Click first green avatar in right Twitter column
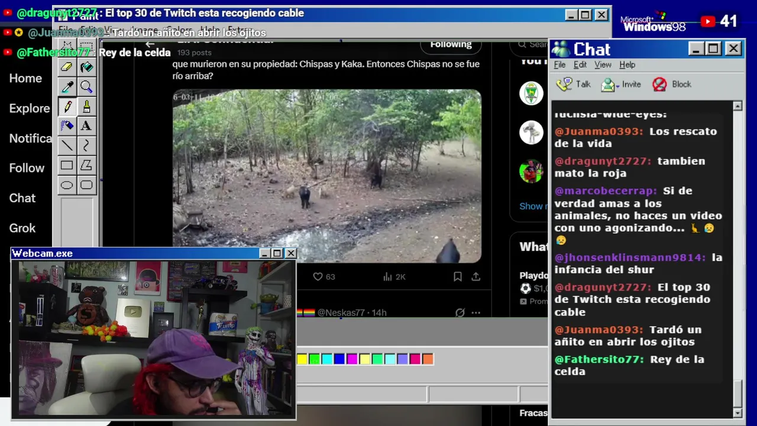The width and height of the screenshot is (757, 426). pos(531,93)
